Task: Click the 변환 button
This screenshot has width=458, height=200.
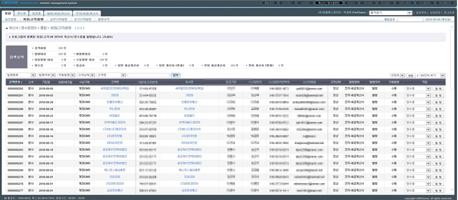Action: tap(411, 75)
